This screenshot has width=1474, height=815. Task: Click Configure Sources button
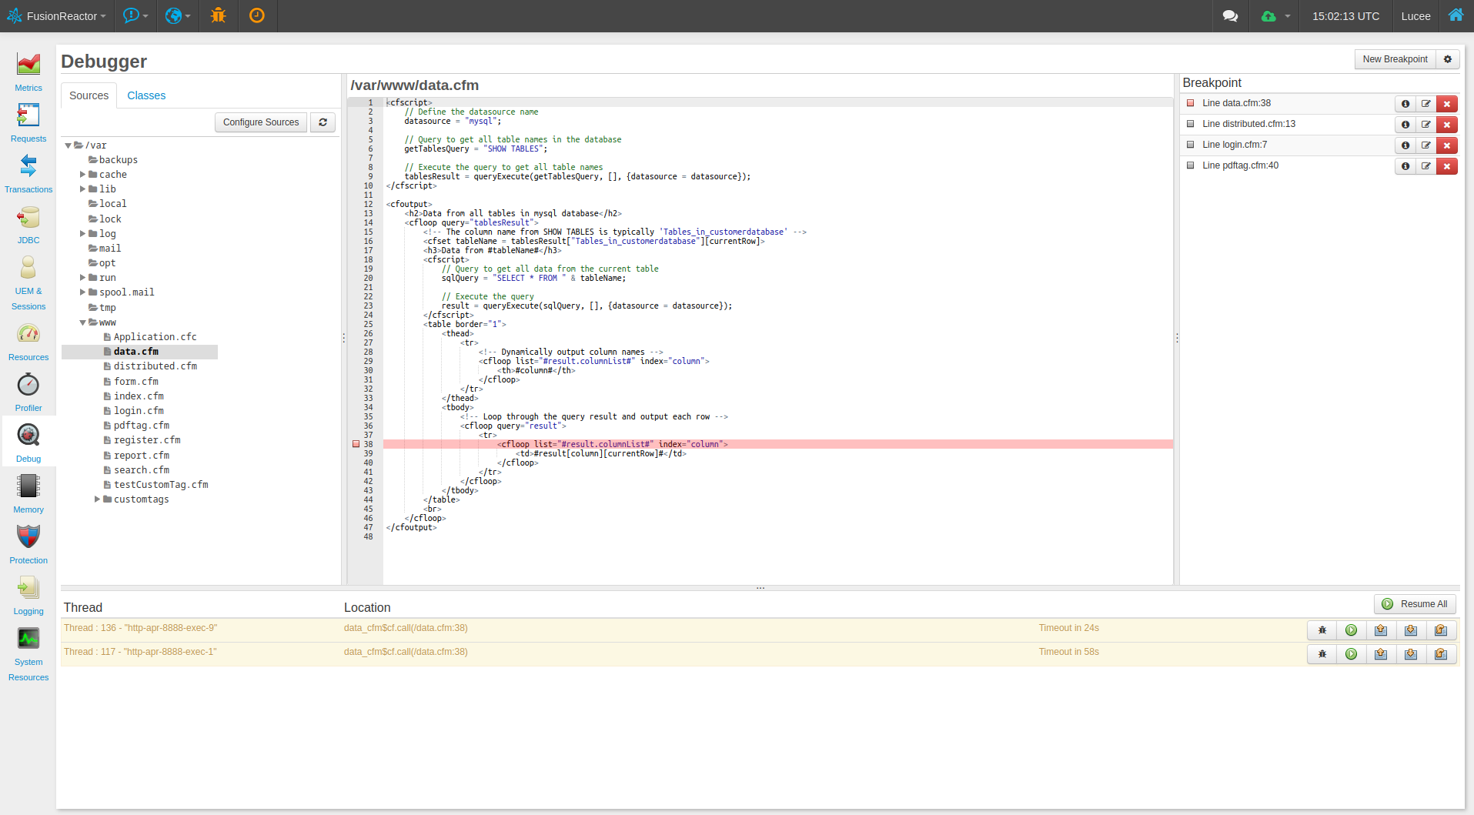pos(261,122)
